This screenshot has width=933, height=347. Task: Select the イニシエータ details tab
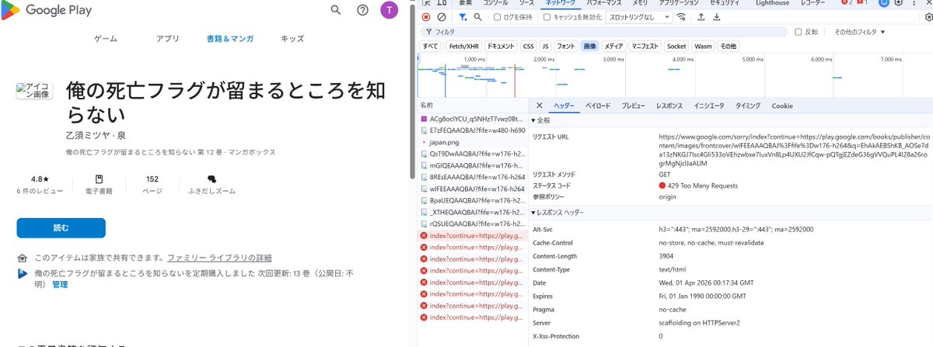708,106
